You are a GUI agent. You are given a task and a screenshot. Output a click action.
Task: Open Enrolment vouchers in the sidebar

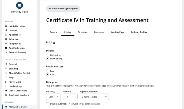pyautogui.click(x=19, y=95)
